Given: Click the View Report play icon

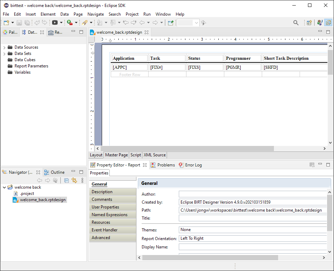Looking at the screenshot, I should click(55, 23).
